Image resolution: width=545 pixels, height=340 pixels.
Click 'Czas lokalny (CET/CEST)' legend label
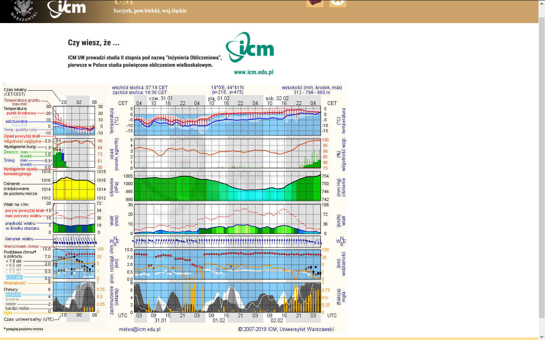pos(15,92)
